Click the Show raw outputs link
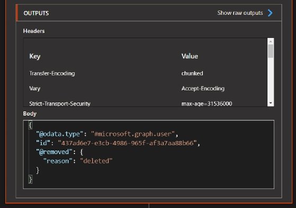Viewport: 296px width, 208px height. (x=240, y=13)
